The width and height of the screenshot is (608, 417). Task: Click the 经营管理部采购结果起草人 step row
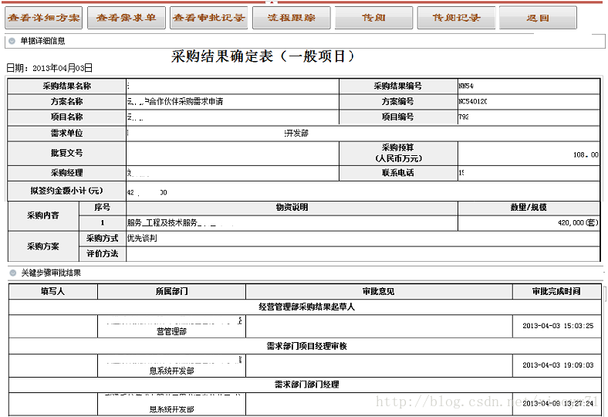pos(307,307)
